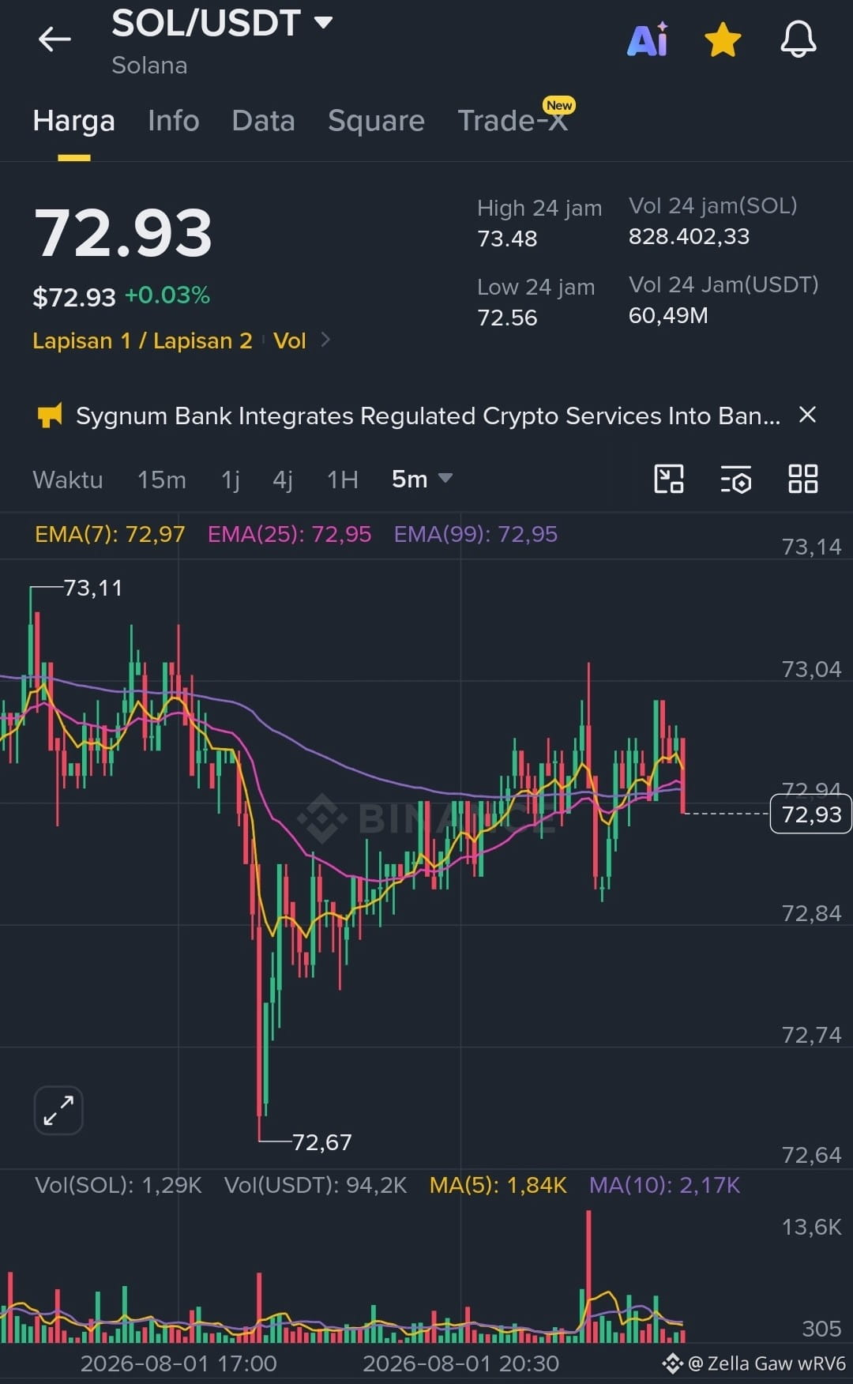Expand the 5m timeframe dropdown
853x1384 pixels.
pos(422,479)
